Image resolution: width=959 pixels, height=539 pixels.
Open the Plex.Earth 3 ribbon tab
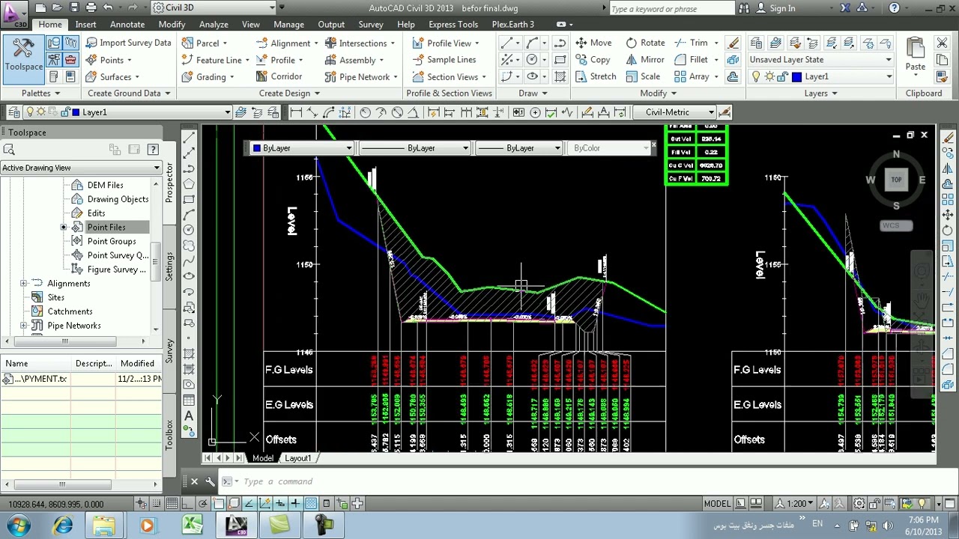coord(513,25)
